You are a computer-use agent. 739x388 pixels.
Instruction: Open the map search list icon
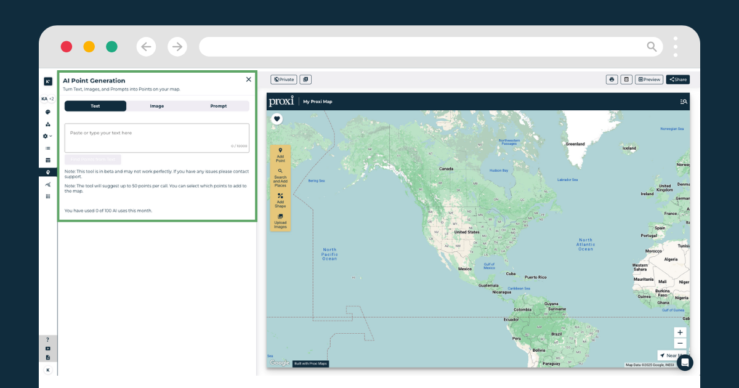pos(684,102)
